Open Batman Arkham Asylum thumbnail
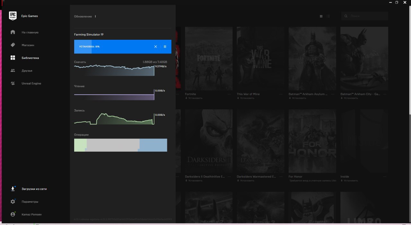The height and width of the screenshot is (225, 411). tap(312, 58)
